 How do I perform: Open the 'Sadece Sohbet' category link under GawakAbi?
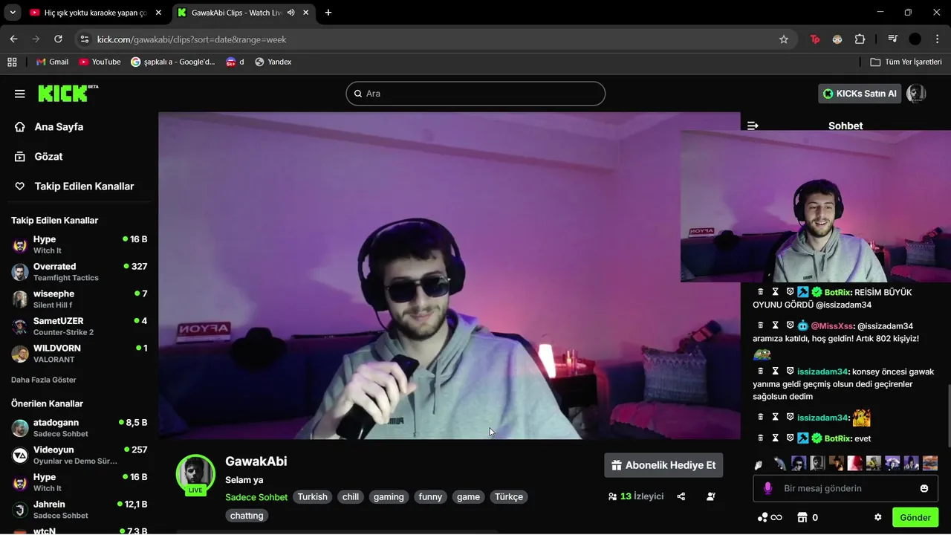[x=256, y=497]
